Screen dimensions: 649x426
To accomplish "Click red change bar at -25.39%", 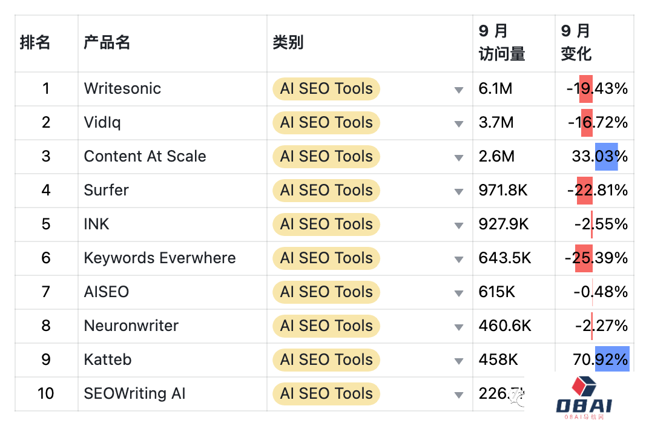I will pos(584,258).
